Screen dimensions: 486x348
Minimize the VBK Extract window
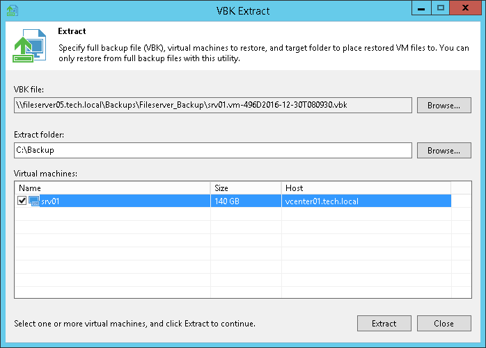click(421, 9)
